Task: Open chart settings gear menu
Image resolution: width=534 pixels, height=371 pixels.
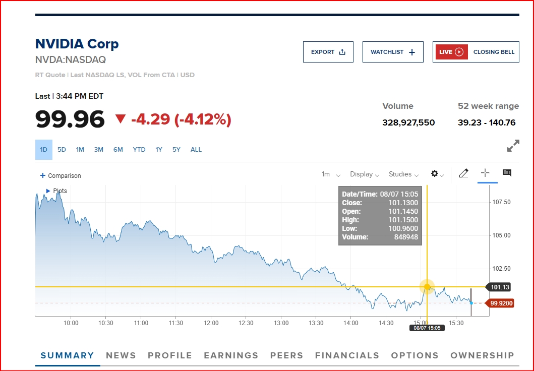Action: click(437, 174)
